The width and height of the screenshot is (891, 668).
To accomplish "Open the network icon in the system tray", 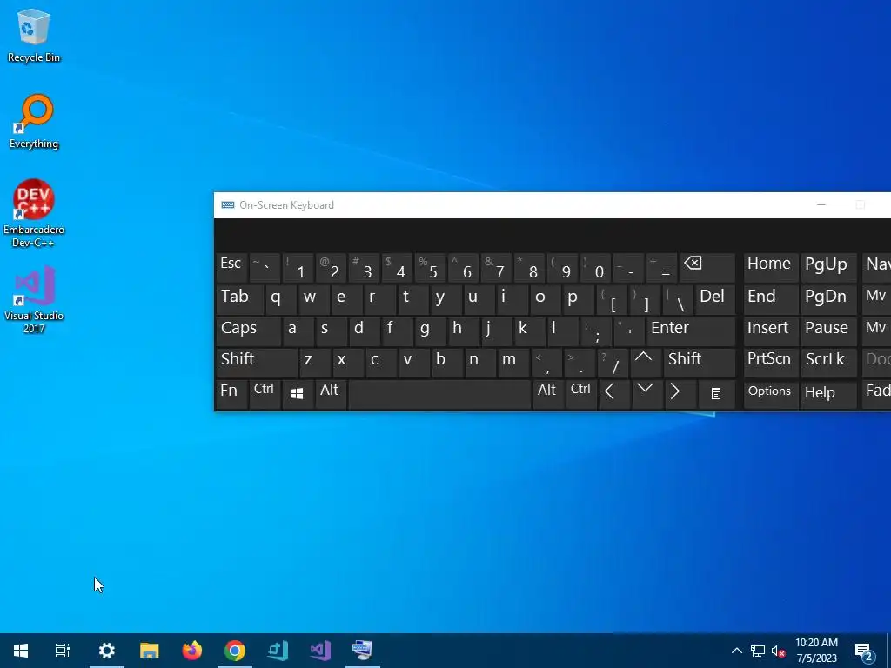I will (758, 651).
